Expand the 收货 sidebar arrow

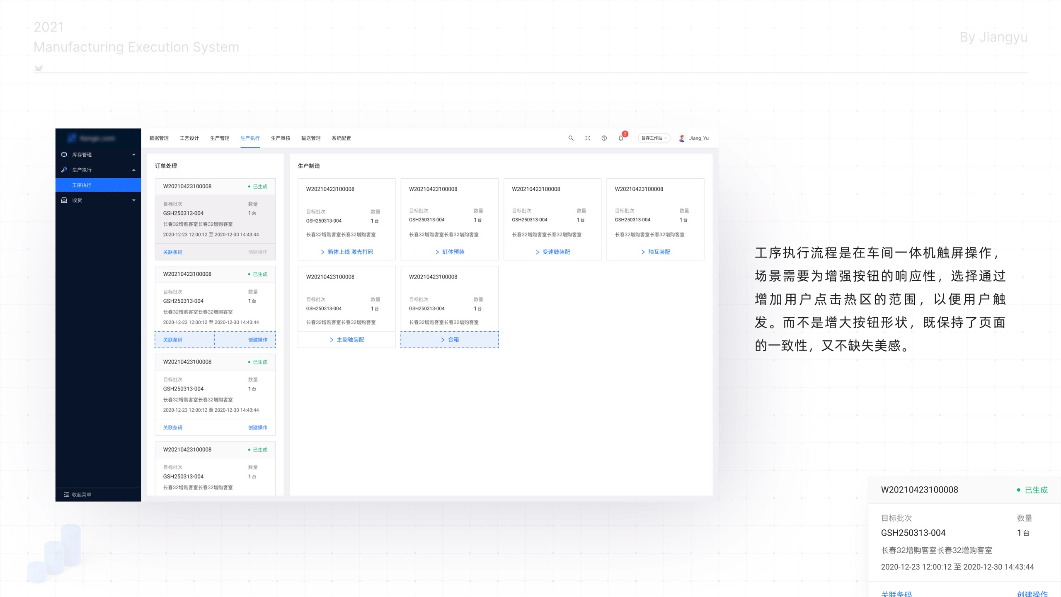pyautogui.click(x=133, y=200)
